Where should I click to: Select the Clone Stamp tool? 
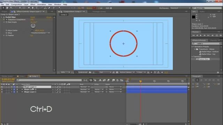click(x=45, y=8)
